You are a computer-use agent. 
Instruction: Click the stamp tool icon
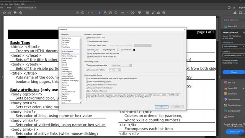(164, 13)
